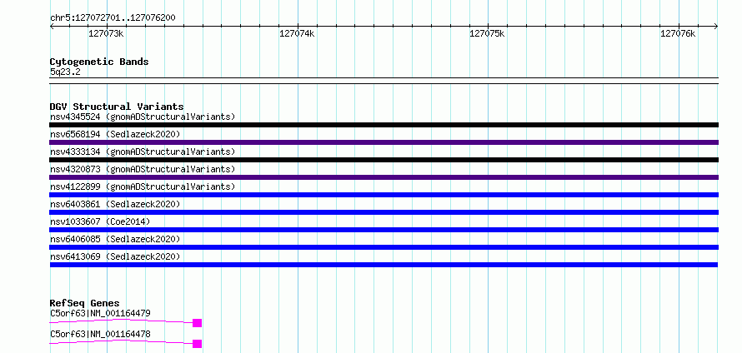The height and width of the screenshot is (353, 742).
Task: Open variant nsv6403861 label
Action: (x=115, y=204)
